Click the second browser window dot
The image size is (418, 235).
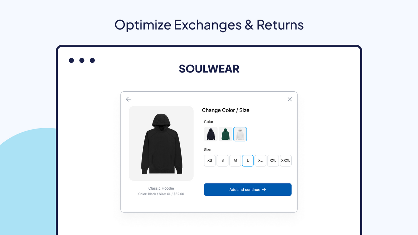coord(81,60)
